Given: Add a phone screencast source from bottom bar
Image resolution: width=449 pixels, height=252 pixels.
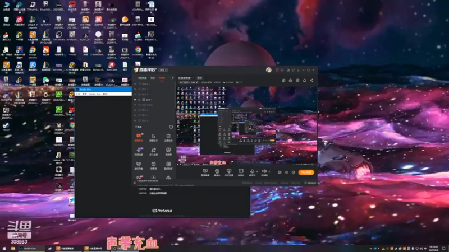Looking at the screenshot, I should [x=229, y=172].
